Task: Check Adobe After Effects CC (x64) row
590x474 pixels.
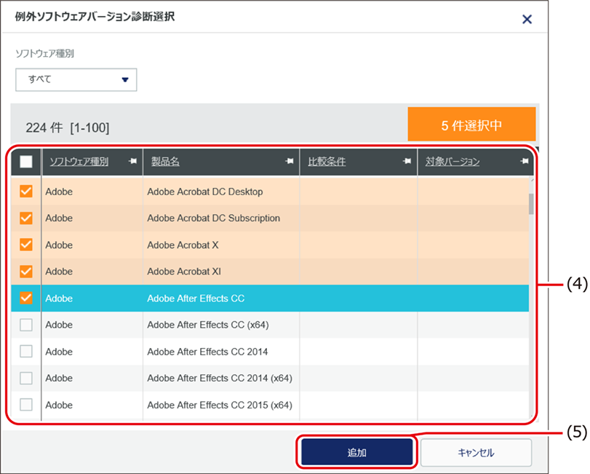Action: tap(26, 325)
